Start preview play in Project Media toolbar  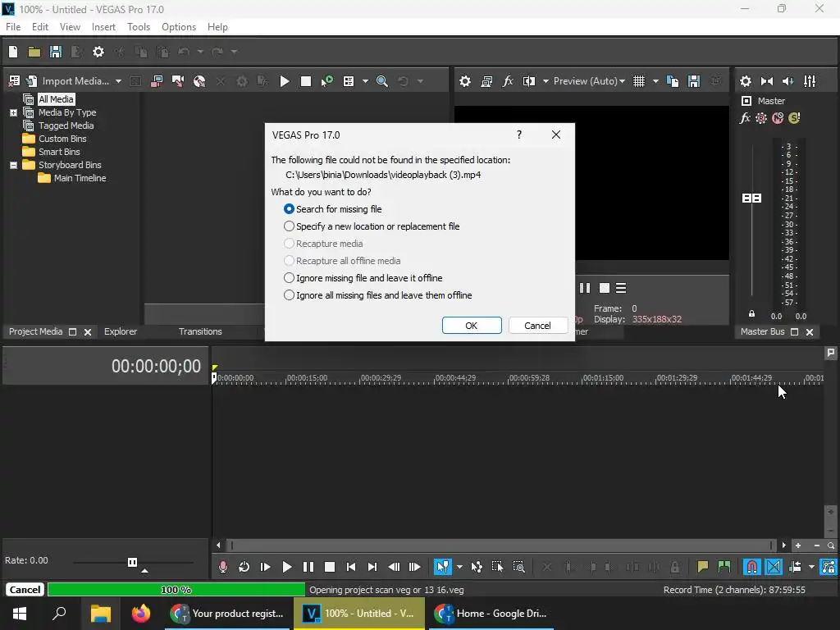point(285,81)
